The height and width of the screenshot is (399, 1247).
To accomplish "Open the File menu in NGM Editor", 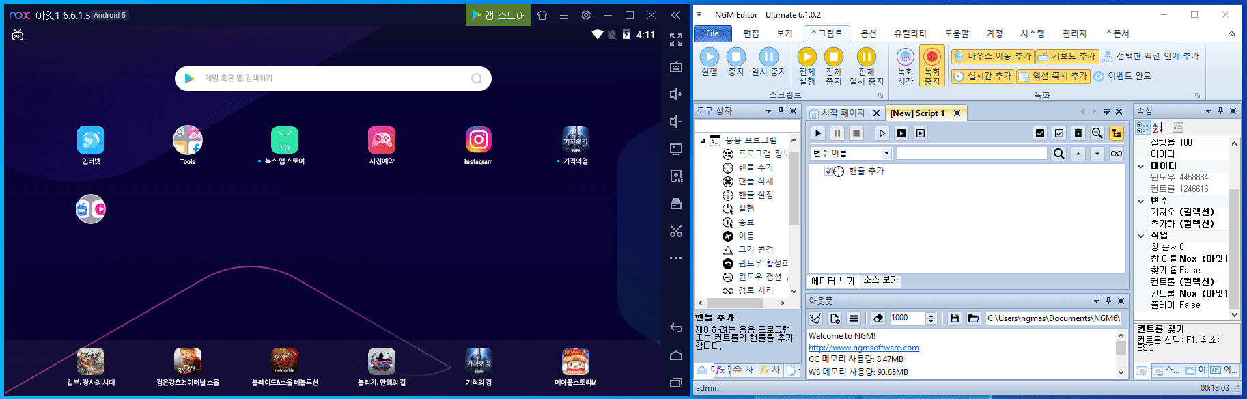I will click(x=712, y=33).
